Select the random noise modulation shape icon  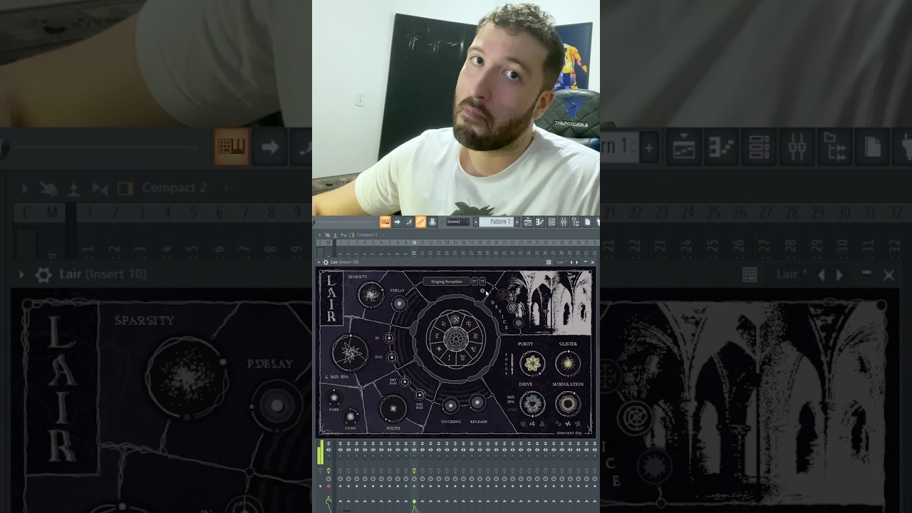tap(568, 424)
